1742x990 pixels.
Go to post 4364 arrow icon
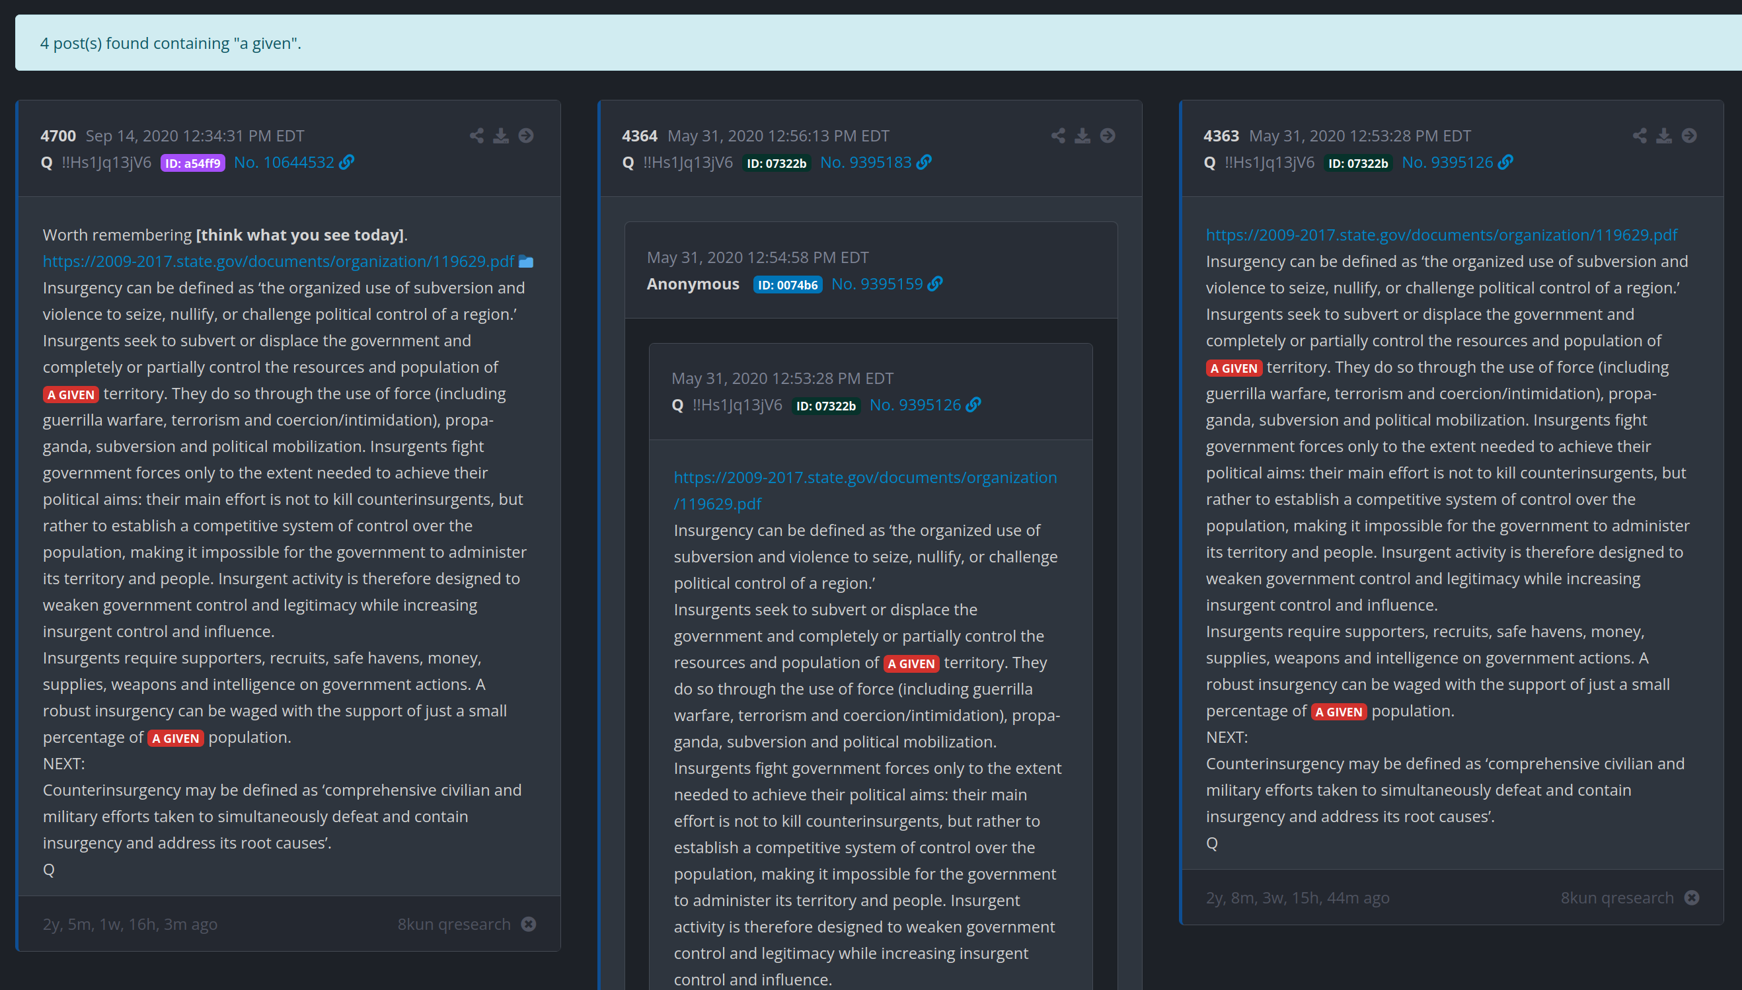1108,136
